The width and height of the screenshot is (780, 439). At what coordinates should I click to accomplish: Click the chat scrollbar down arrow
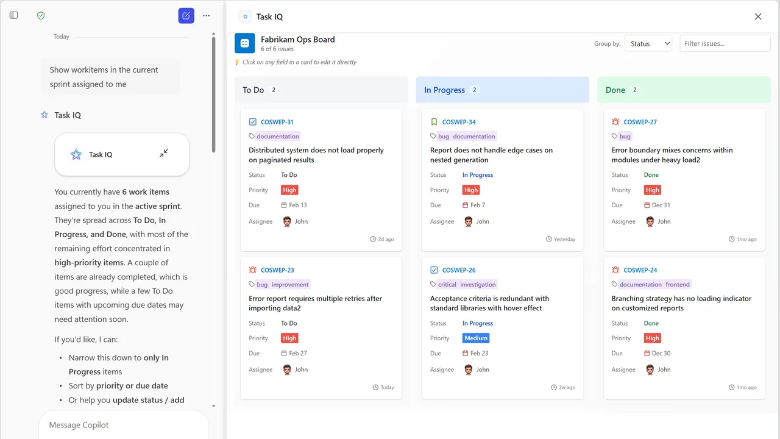pos(213,405)
